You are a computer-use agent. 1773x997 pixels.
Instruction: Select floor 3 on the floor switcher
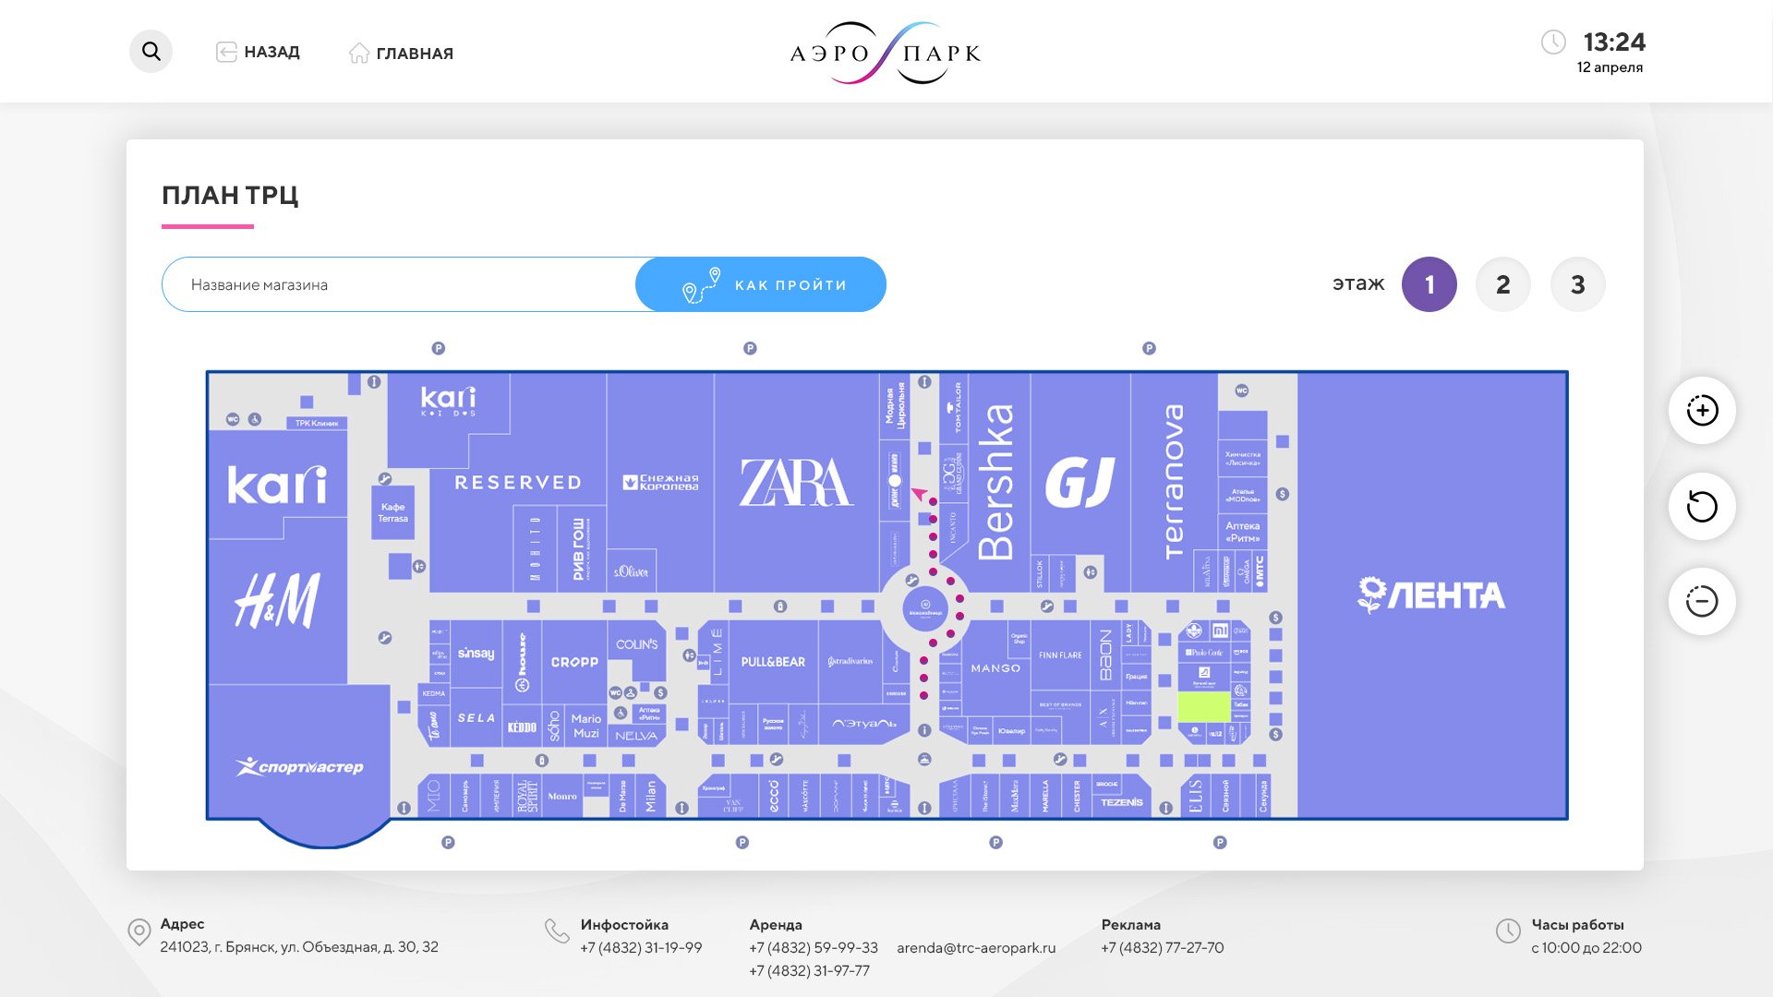1577,284
